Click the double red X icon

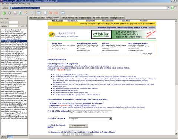(x=56, y=13)
